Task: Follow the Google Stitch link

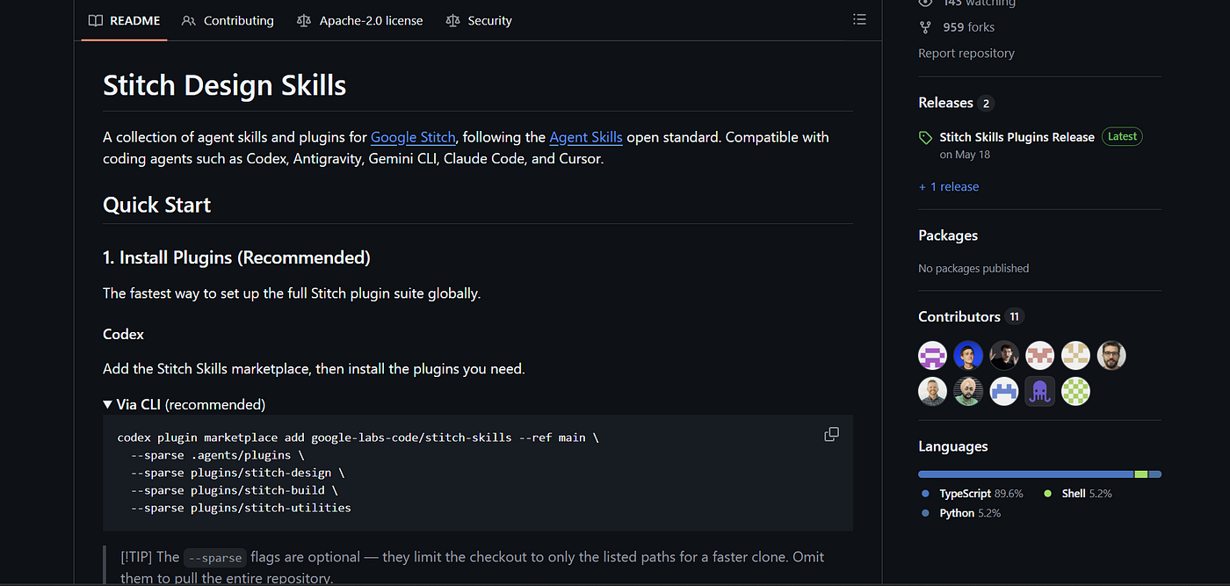Action: click(413, 137)
